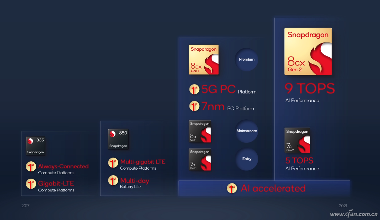Click the Snapdragon 850 chip icon

[x=118, y=139]
